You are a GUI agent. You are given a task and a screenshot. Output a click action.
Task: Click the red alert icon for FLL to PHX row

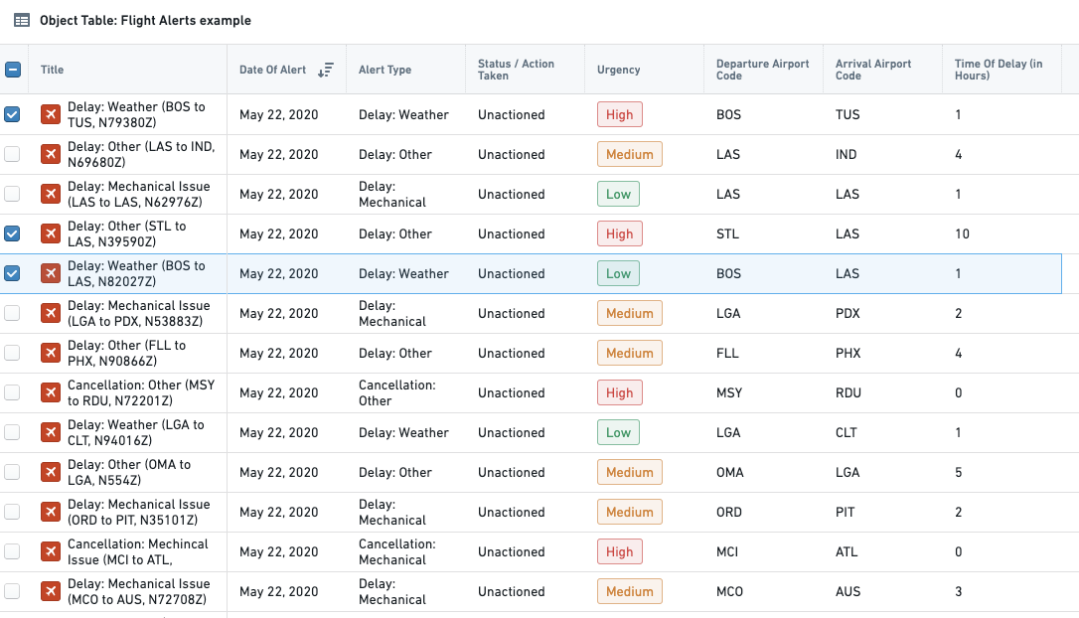pyautogui.click(x=51, y=353)
